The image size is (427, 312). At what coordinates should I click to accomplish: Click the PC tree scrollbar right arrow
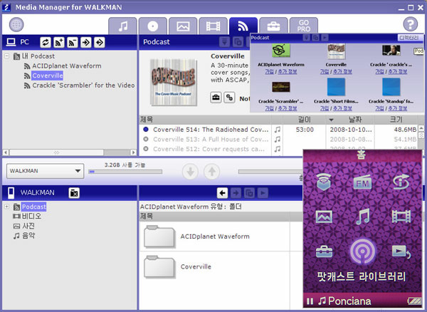point(134,152)
